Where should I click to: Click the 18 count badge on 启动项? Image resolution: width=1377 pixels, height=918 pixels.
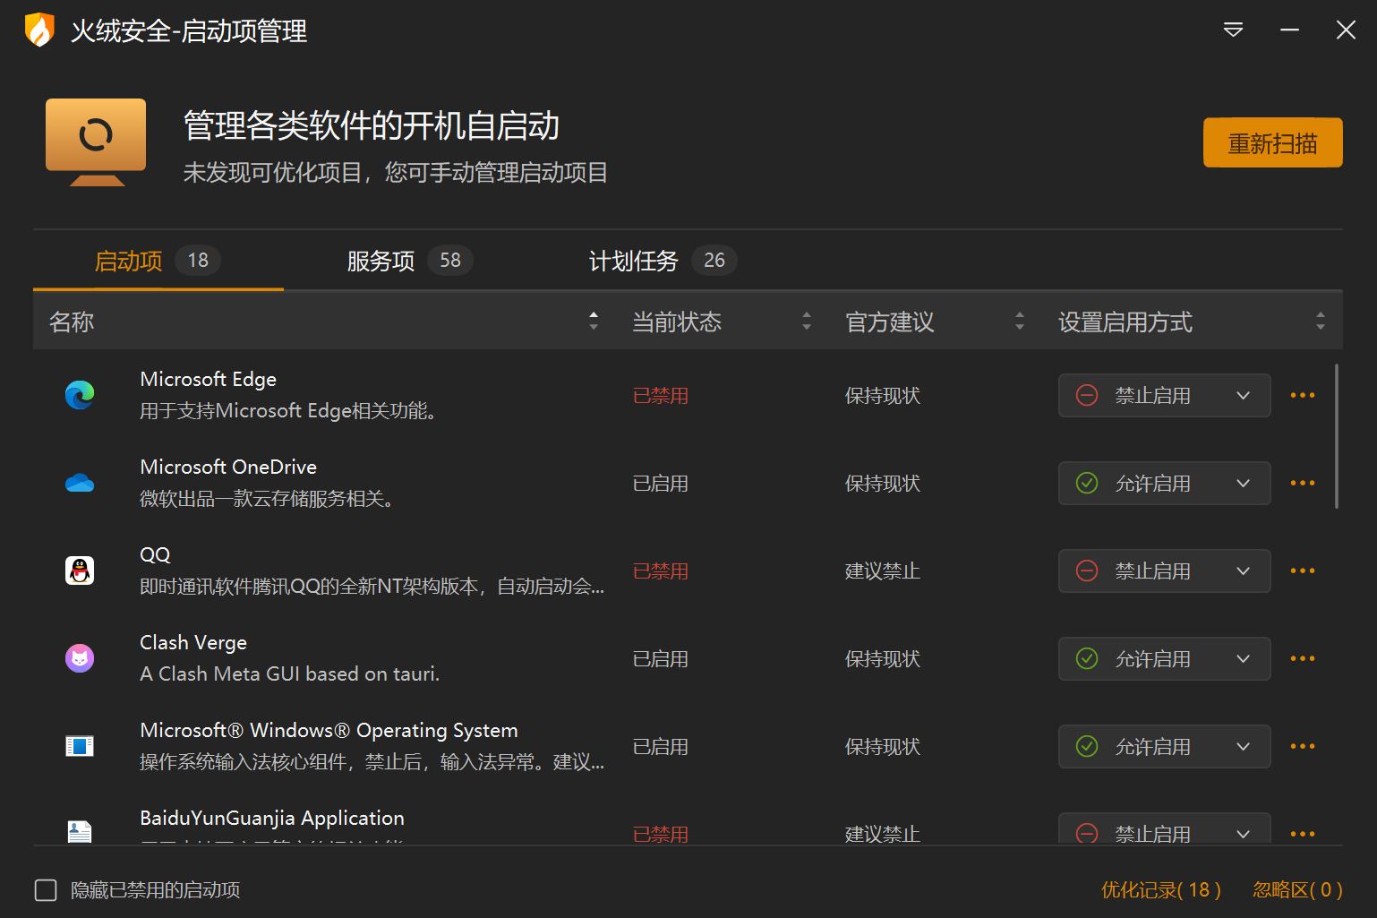tap(198, 260)
